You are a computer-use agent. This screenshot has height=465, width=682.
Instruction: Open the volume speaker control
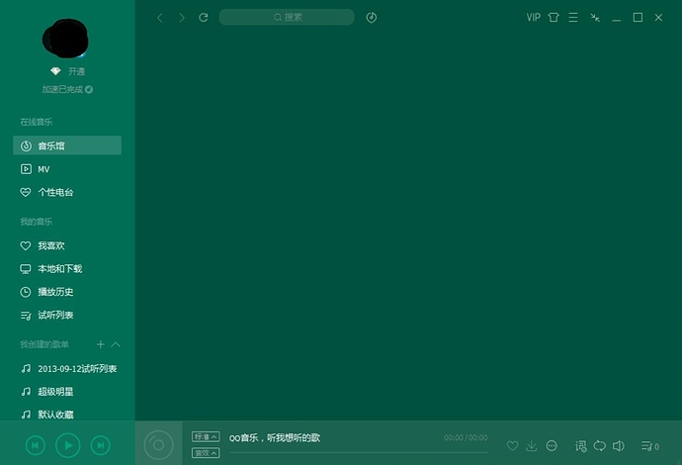click(x=619, y=446)
